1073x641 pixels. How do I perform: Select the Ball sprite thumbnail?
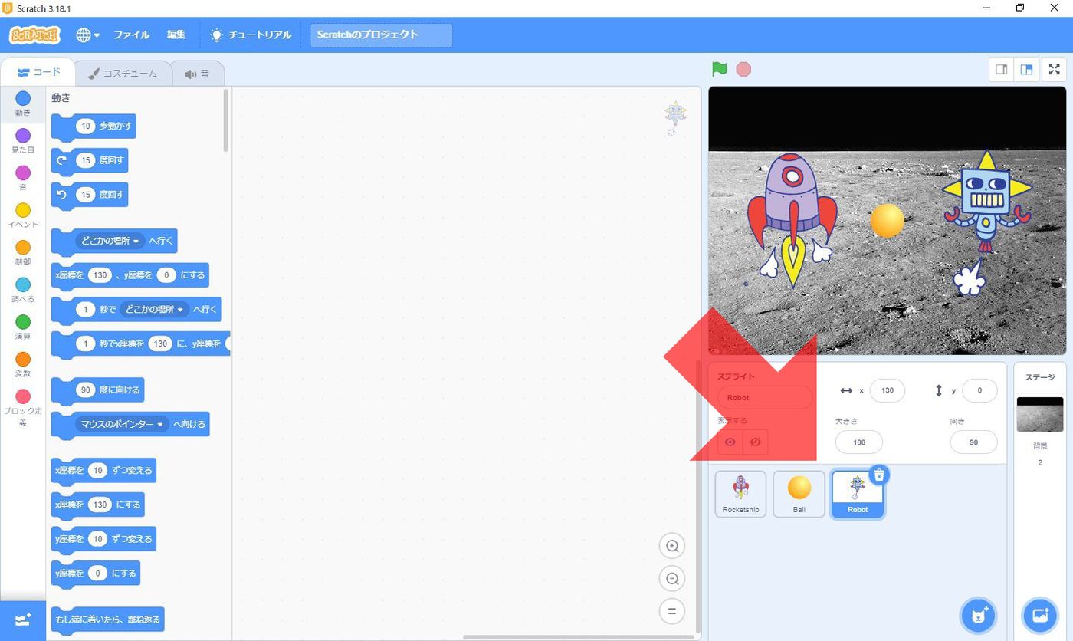pos(799,495)
